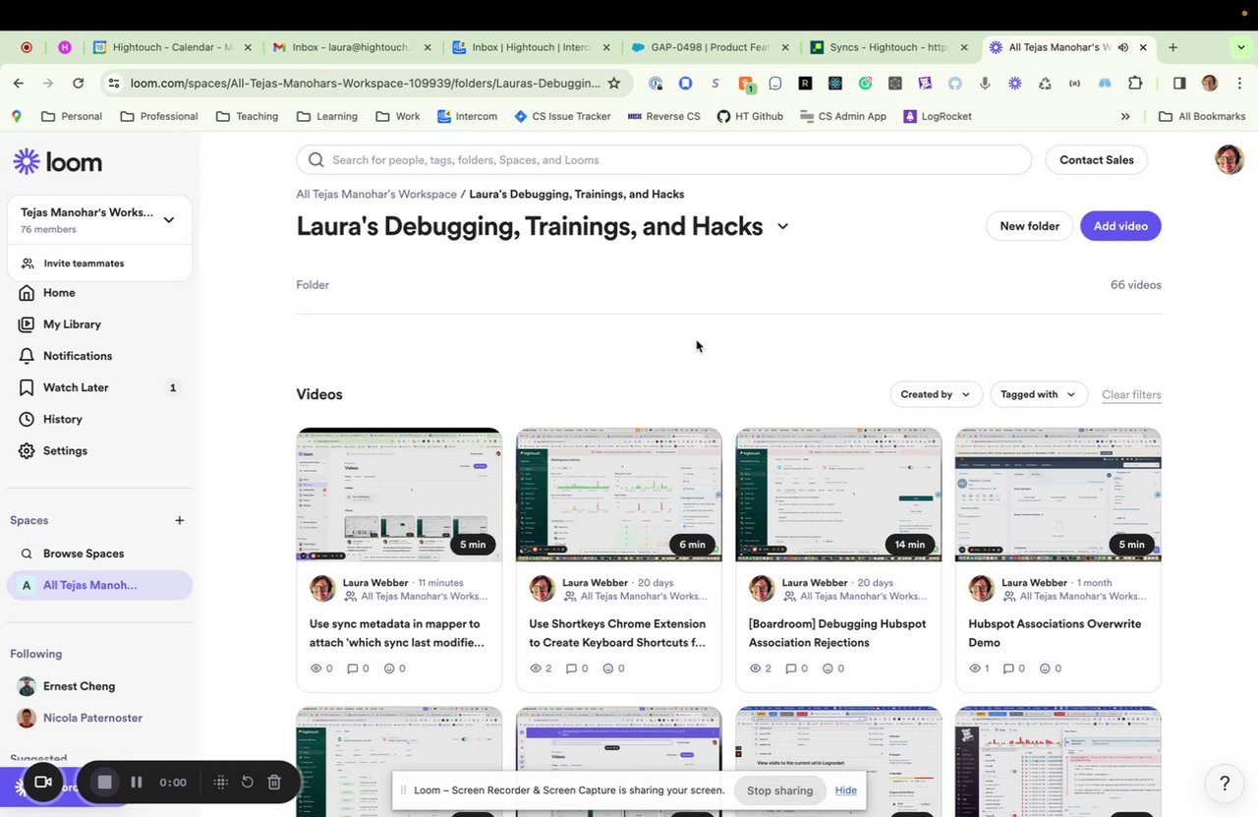Open Home in the Loom sidebar
This screenshot has height=817, width=1258.
tap(59, 293)
